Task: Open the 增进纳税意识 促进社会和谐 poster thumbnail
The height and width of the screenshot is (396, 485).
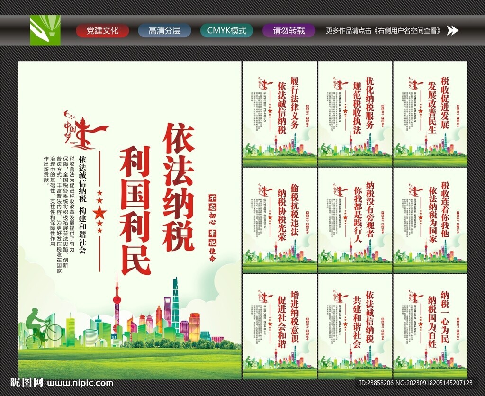Action: (x=280, y=326)
